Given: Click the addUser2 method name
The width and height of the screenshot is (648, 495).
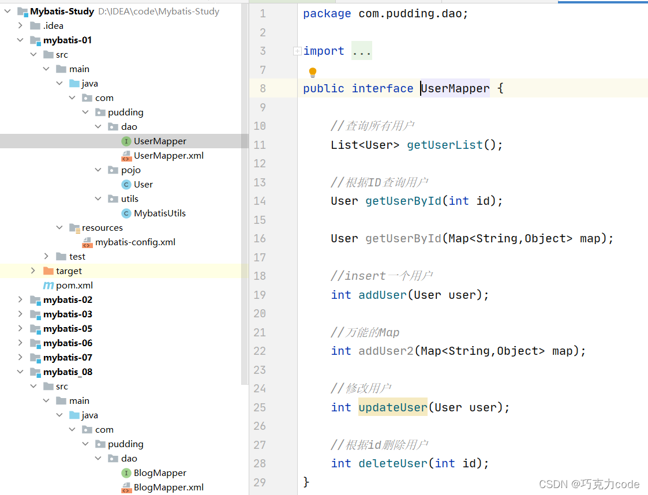Looking at the screenshot, I should [x=386, y=351].
